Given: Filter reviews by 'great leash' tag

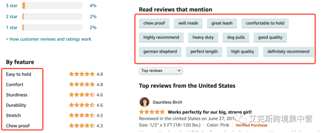Looking at the screenshot, I should click(x=222, y=23).
